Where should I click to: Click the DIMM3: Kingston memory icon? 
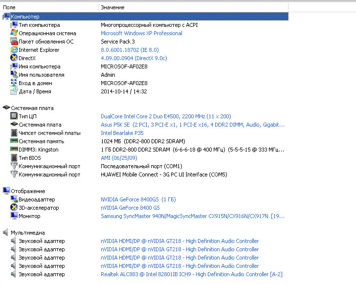(14, 150)
